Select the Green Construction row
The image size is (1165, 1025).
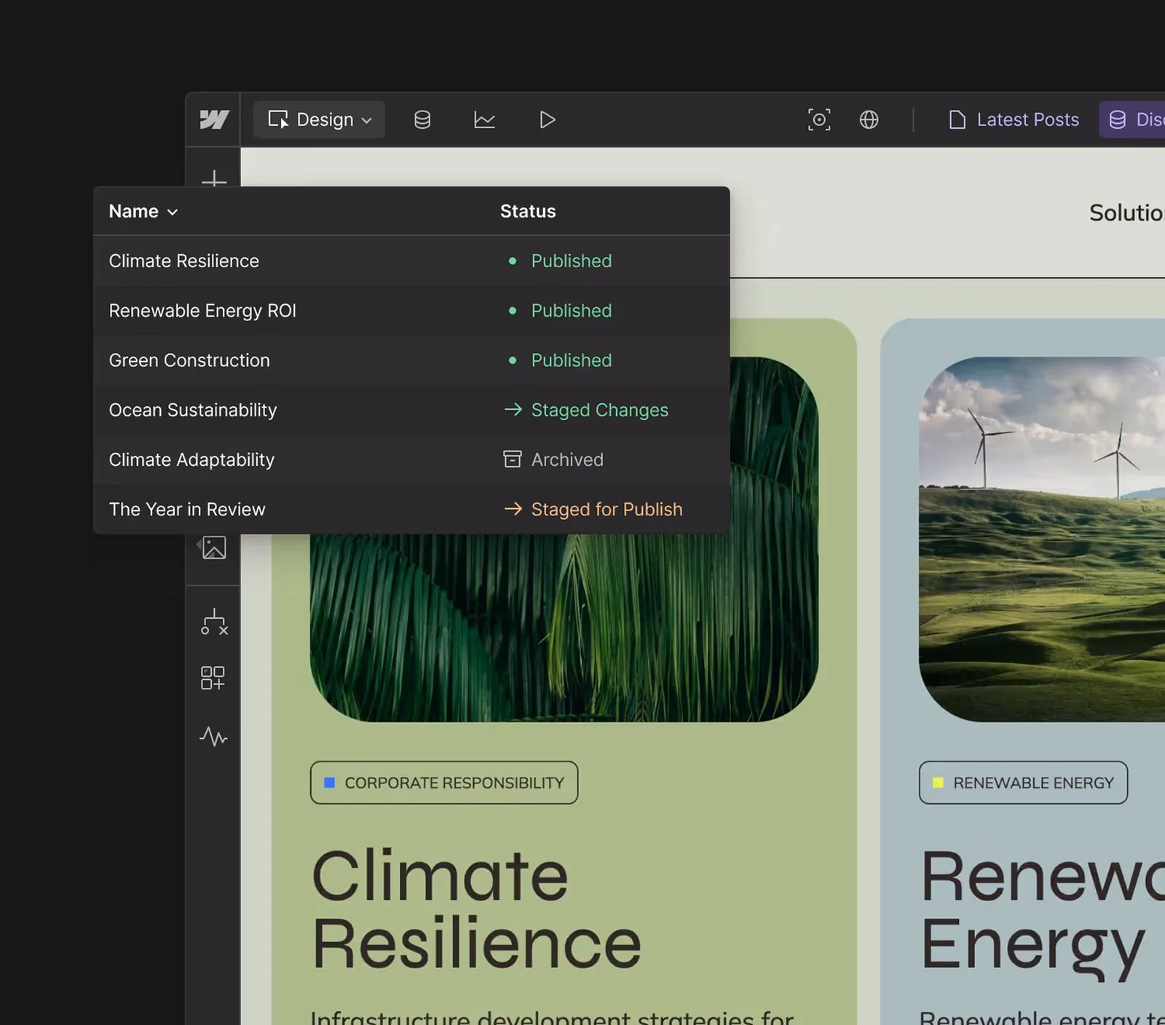[411, 360]
